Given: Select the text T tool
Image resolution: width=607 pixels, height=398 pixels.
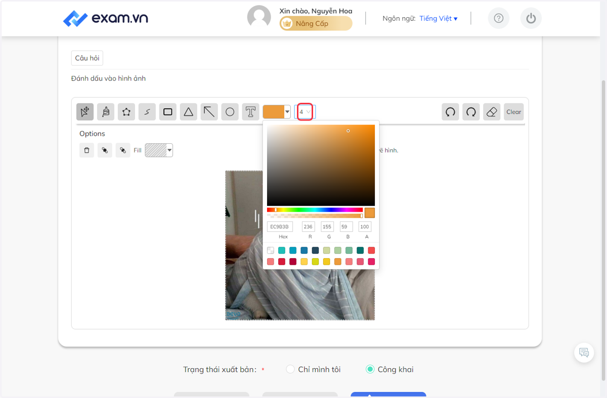Looking at the screenshot, I should click(x=250, y=112).
